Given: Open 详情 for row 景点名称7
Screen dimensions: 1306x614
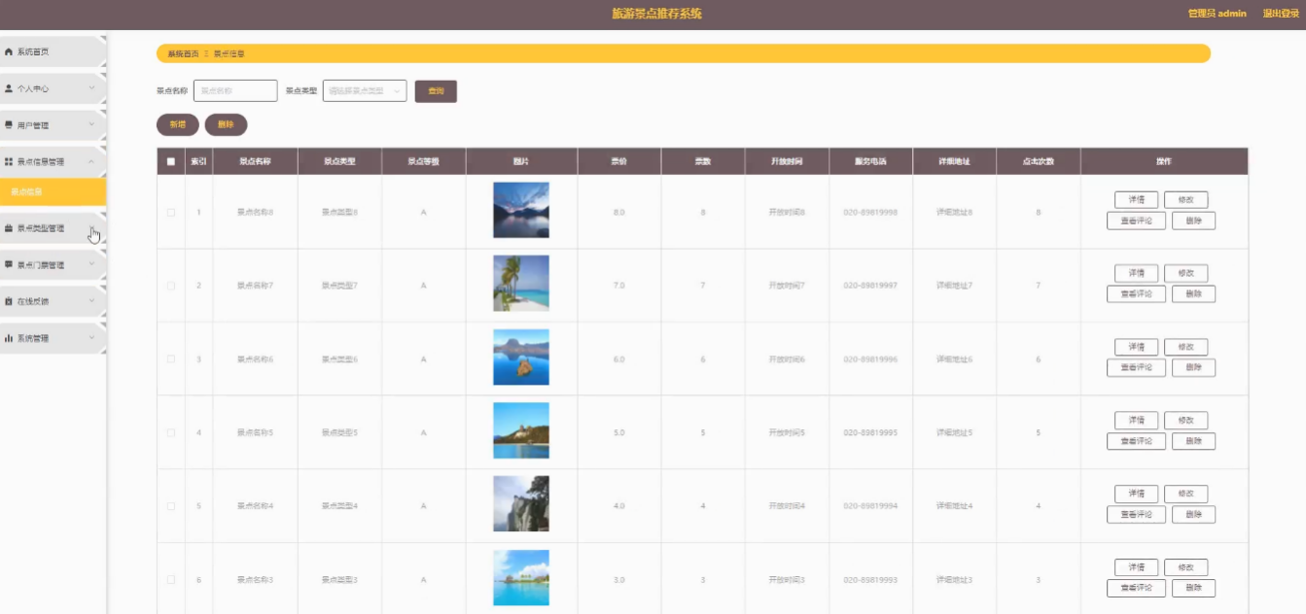Looking at the screenshot, I should 1136,274.
